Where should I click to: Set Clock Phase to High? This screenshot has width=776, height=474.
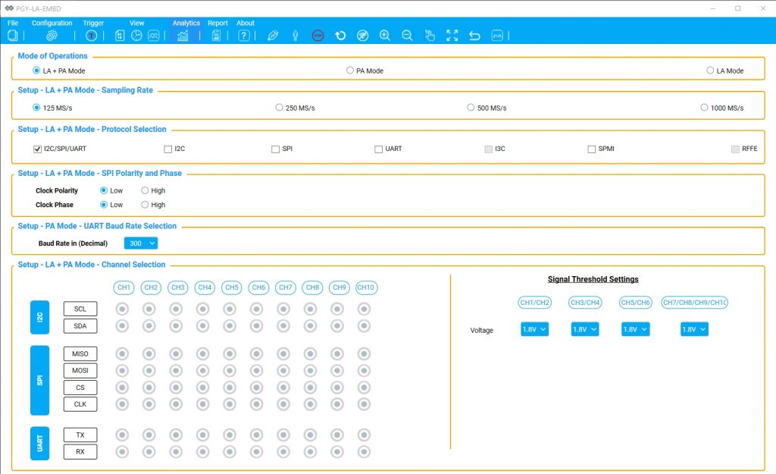(144, 205)
